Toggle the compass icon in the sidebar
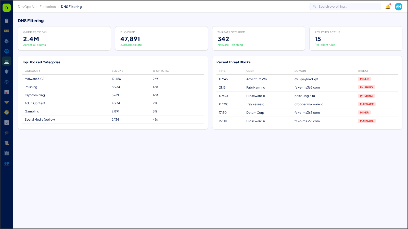Viewport: 408px width, 229px height. [x=7, y=112]
